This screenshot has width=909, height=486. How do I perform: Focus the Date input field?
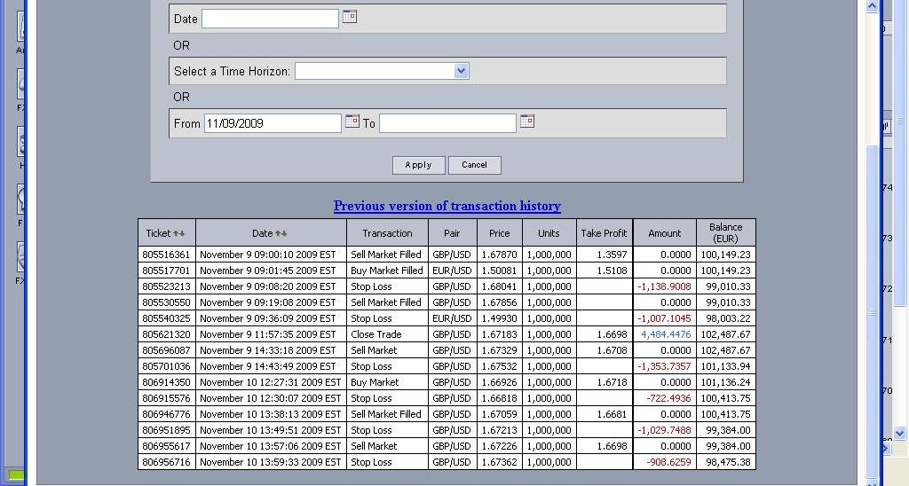[x=270, y=19]
